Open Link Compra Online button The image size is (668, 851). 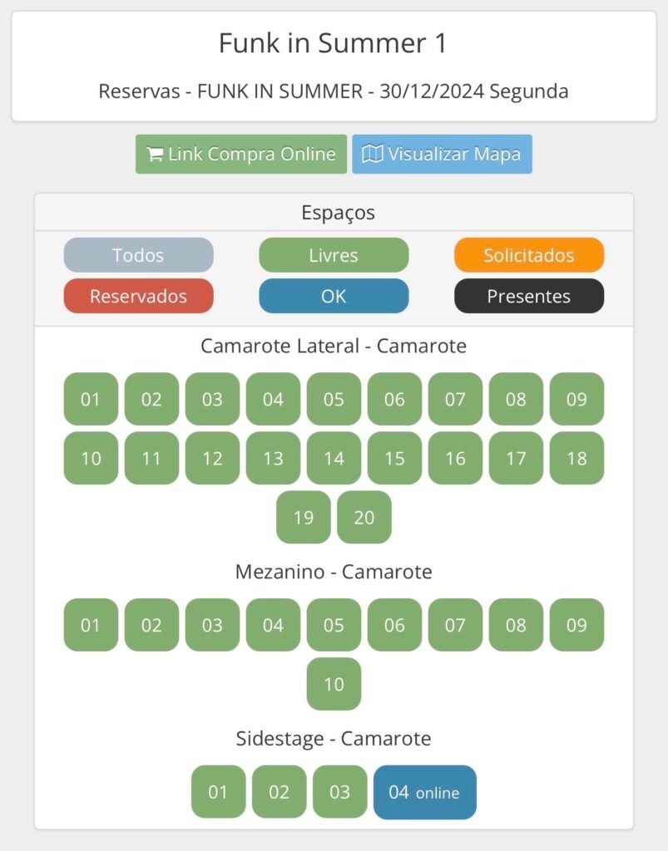coord(241,155)
